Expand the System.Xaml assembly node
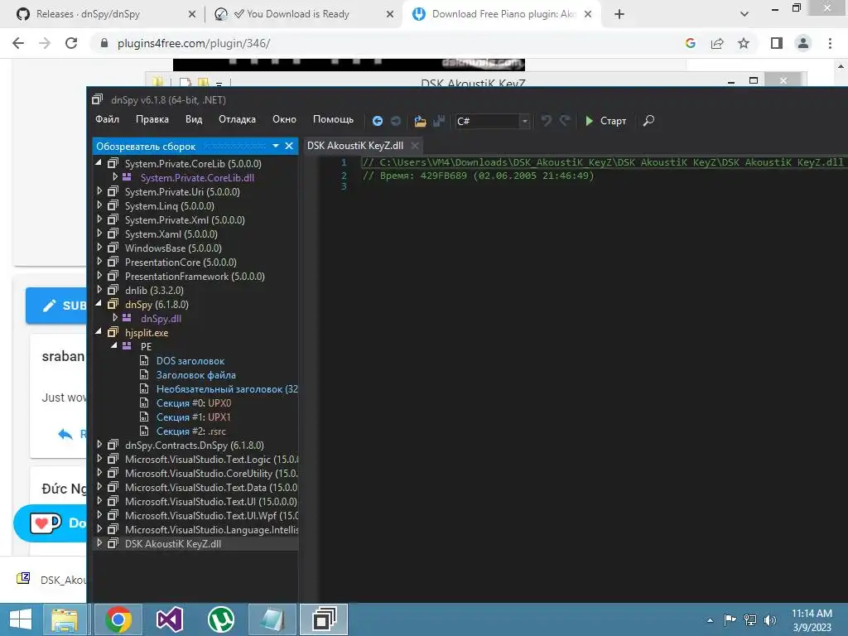Viewport: 848px width, 636px height. click(x=99, y=233)
